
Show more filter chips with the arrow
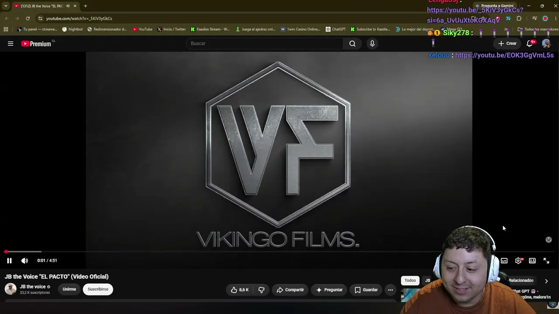[546, 281]
